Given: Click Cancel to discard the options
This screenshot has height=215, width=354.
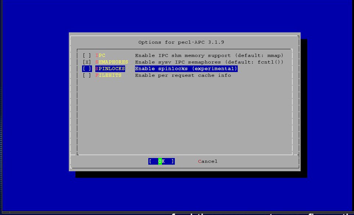Looking at the screenshot, I should tap(208, 161).
